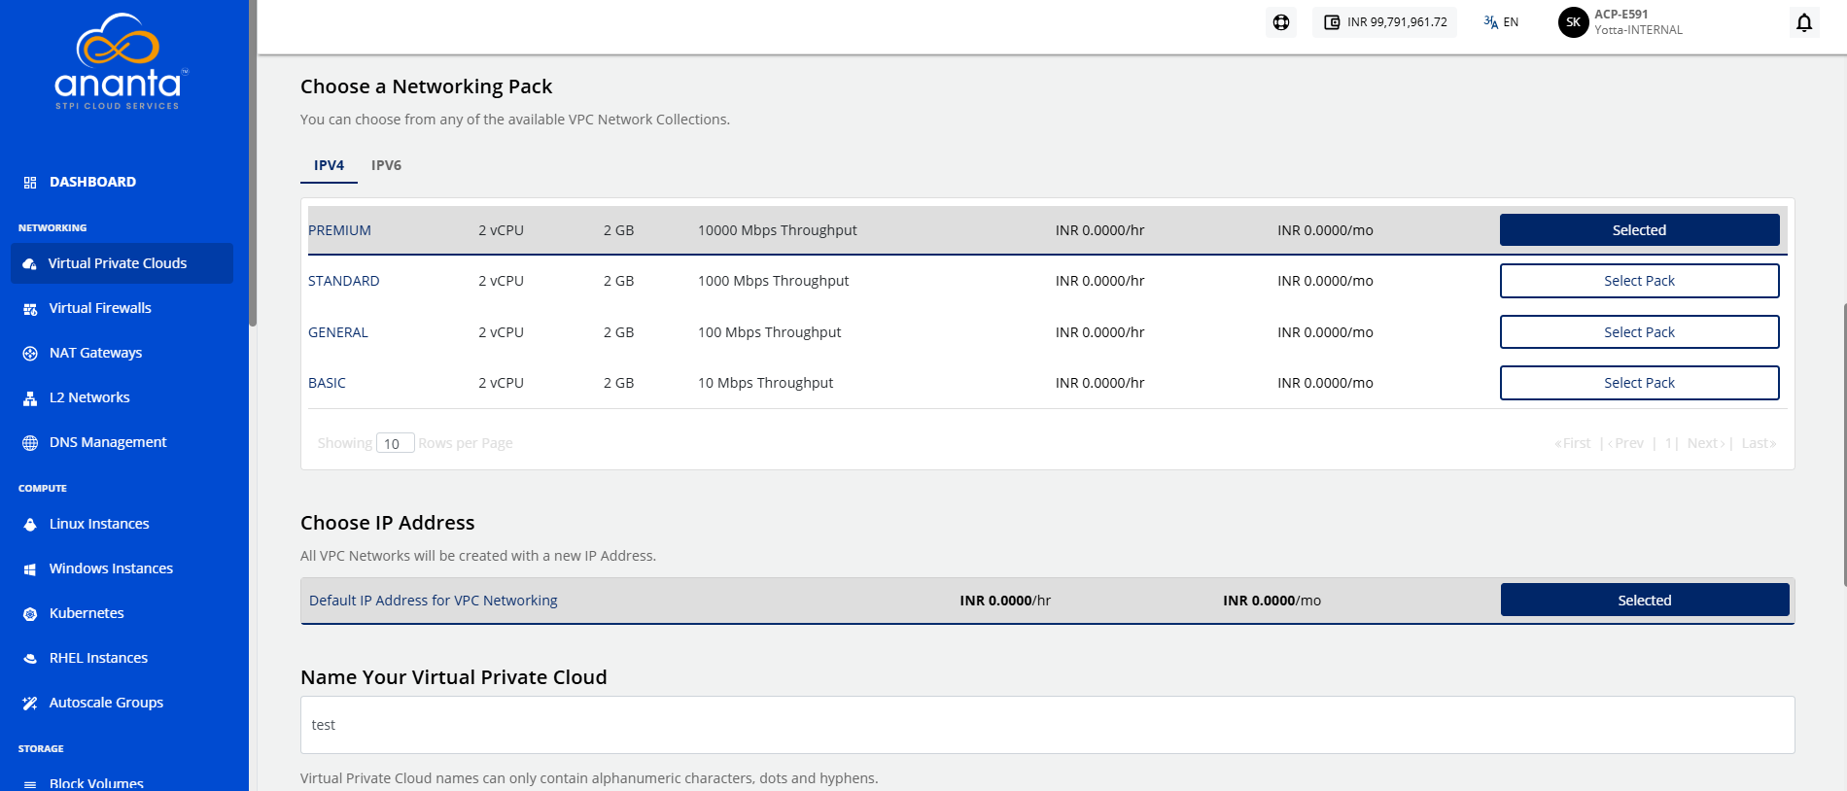Viewport: 1847px width, 791px height.
Task: Click the Linux Instances icon
Action: (x=30, y=525)
